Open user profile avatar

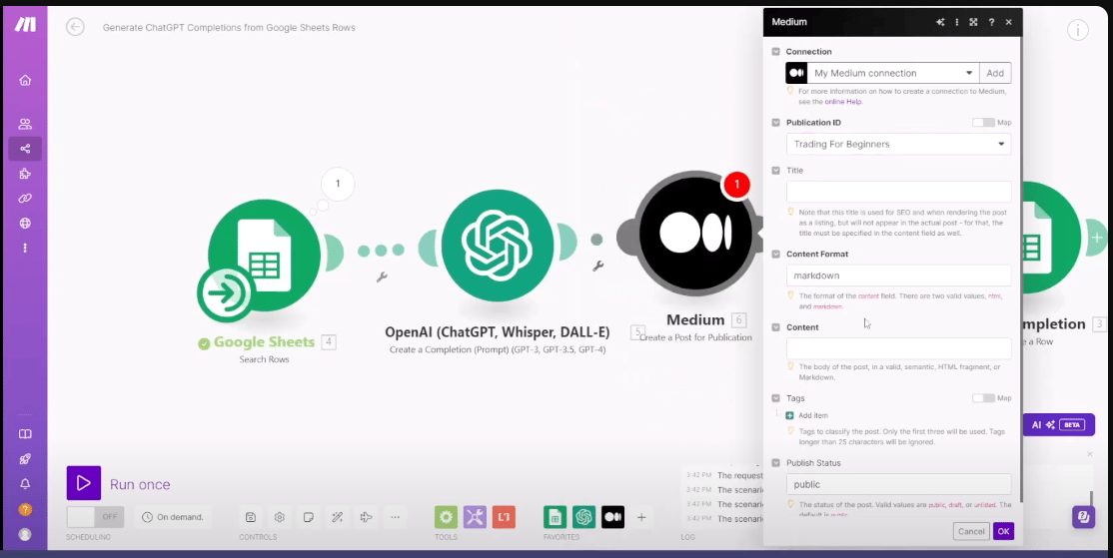click(x=25, y=535)
